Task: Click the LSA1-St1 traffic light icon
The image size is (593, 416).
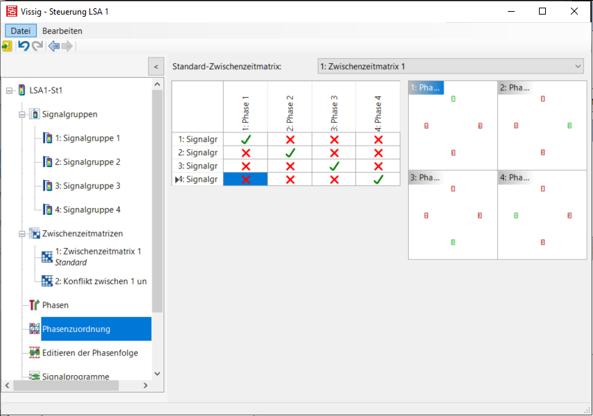Action: click(x=22, y=90)
